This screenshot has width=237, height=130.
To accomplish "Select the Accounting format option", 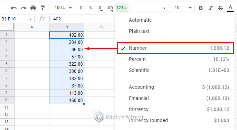I will pos(175,87).
